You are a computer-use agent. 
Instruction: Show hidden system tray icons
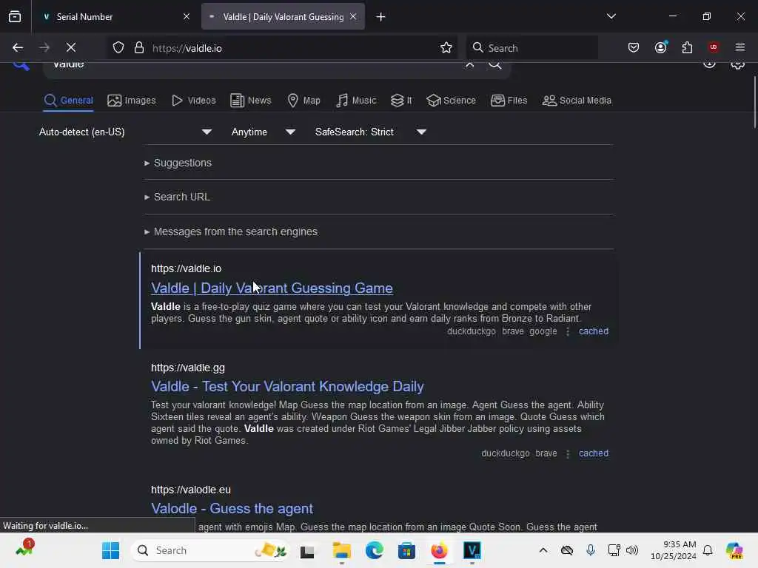tap(543, 550)
